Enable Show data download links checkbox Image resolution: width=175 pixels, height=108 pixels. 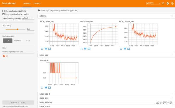tap(3, 11)
